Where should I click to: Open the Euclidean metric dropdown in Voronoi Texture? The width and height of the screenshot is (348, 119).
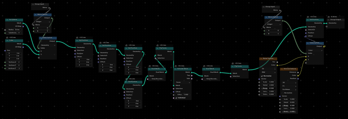[289, 89]
